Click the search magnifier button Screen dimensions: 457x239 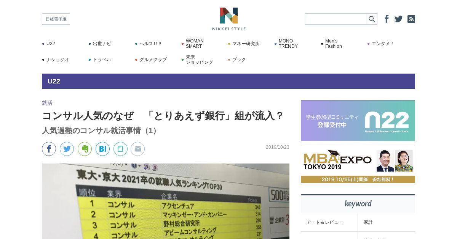[372, 19]
